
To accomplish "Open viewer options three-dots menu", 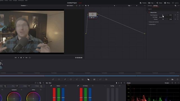I will tap(83, 6).
